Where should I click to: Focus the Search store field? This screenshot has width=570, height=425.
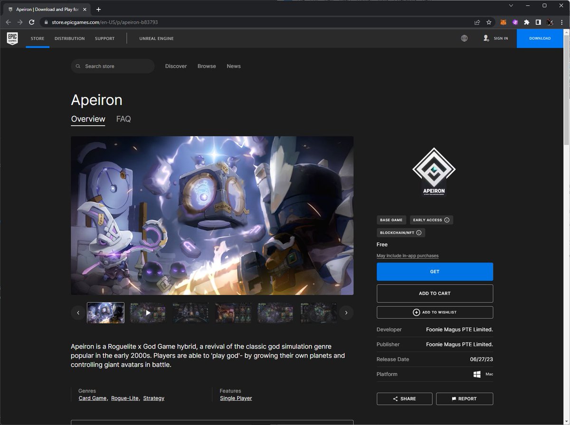coord(113,66)
